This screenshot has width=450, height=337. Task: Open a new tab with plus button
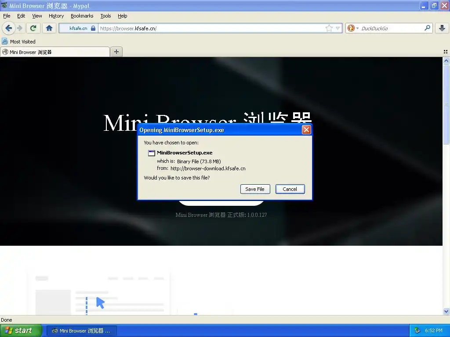point(116,52)
